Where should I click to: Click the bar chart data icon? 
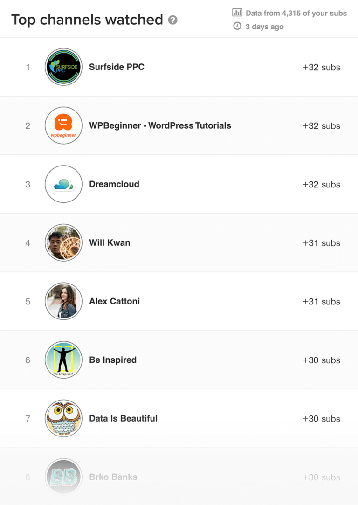237,13
